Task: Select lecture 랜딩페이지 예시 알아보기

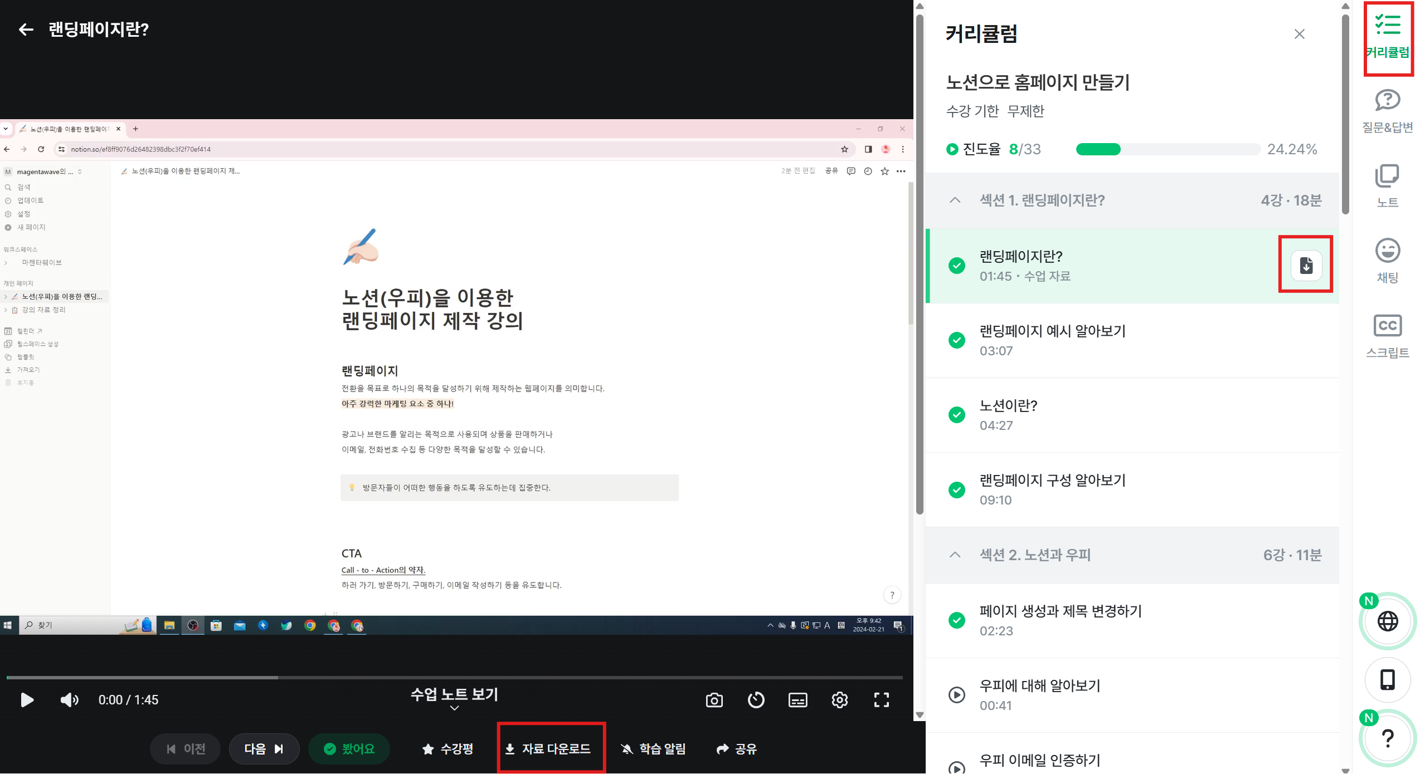Action: (1132, 340)
